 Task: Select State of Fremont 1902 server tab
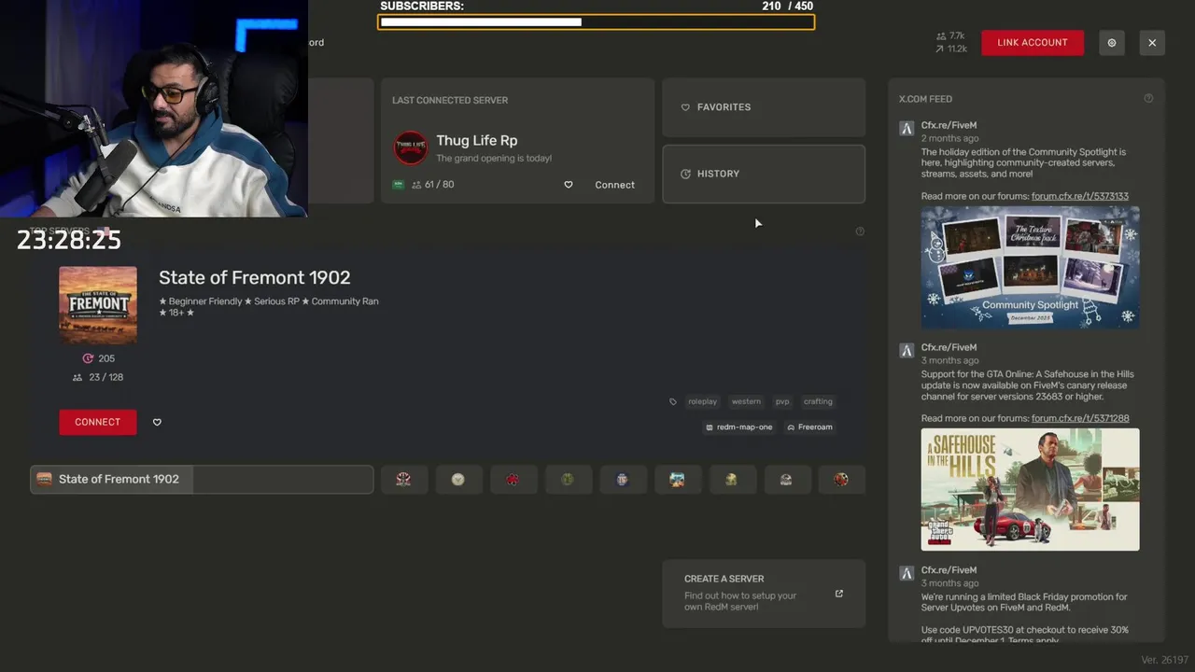click(x=202, y=479)
